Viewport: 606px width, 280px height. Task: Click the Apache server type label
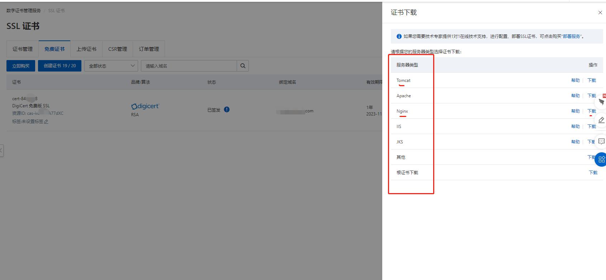coord(404,96)
